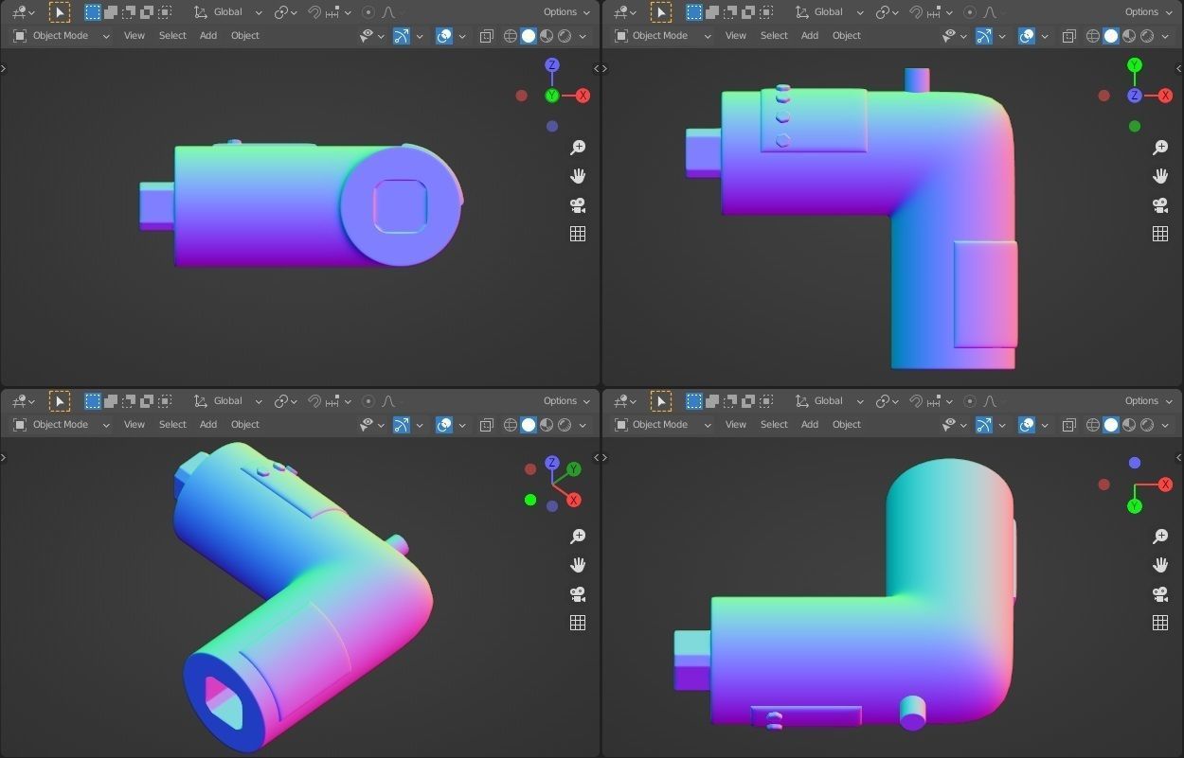
Task: Set new-selection box mode in top-left header
Action: (x=93, y=12)
